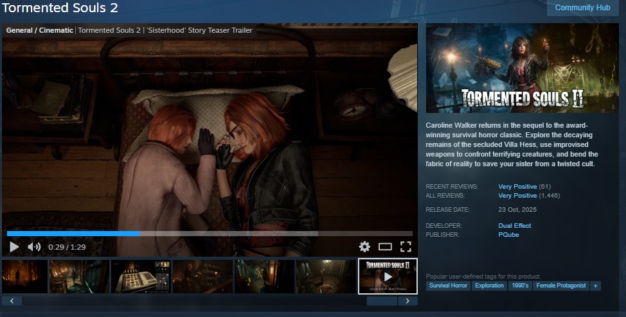Select the second screenshot thumbnail
The width and height of the screenshot is (626, 317).
pos(79,277)
